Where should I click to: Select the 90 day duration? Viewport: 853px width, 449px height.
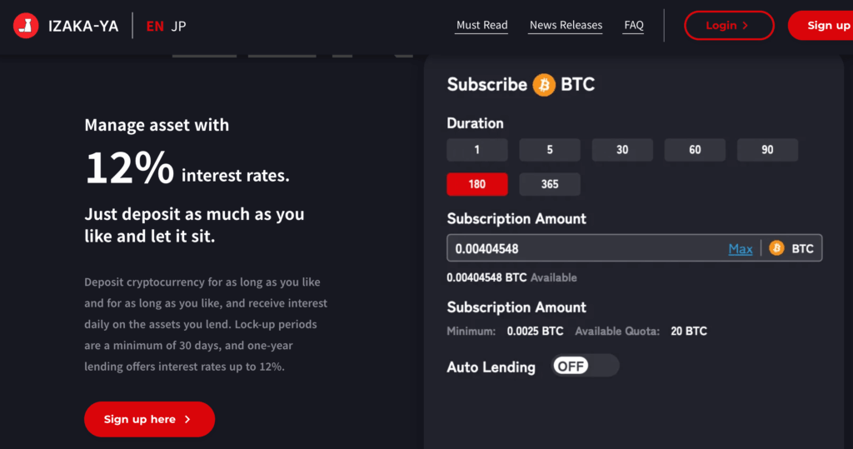[x=767, y=150]
